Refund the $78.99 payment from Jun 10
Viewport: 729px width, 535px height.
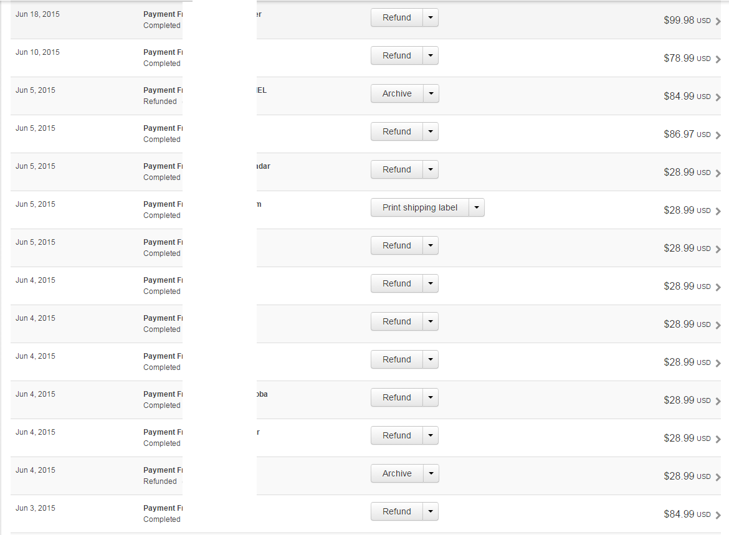[x=397, y=55]
